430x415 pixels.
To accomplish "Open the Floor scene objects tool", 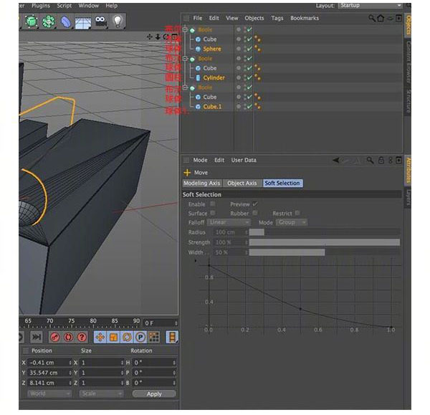I will coord(83,23).
